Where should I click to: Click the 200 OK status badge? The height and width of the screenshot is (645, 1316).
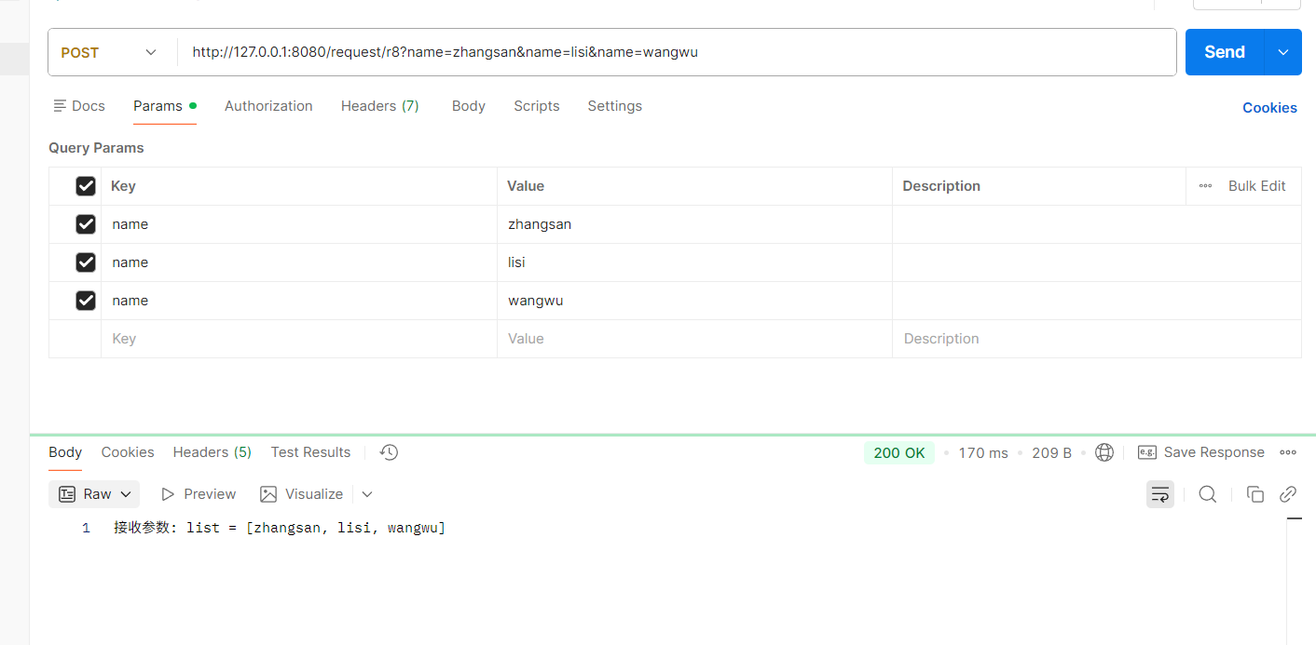899,453
